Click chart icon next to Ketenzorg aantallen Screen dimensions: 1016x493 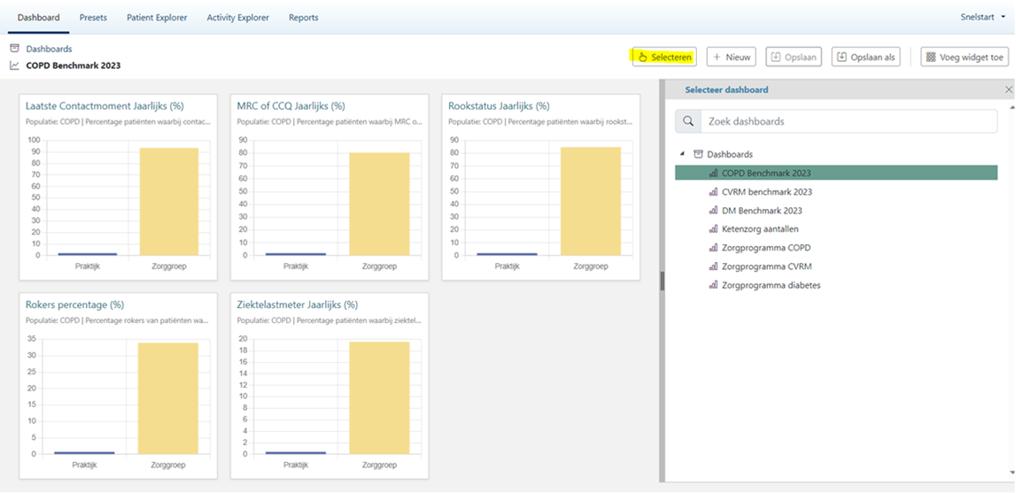(713, 228)
